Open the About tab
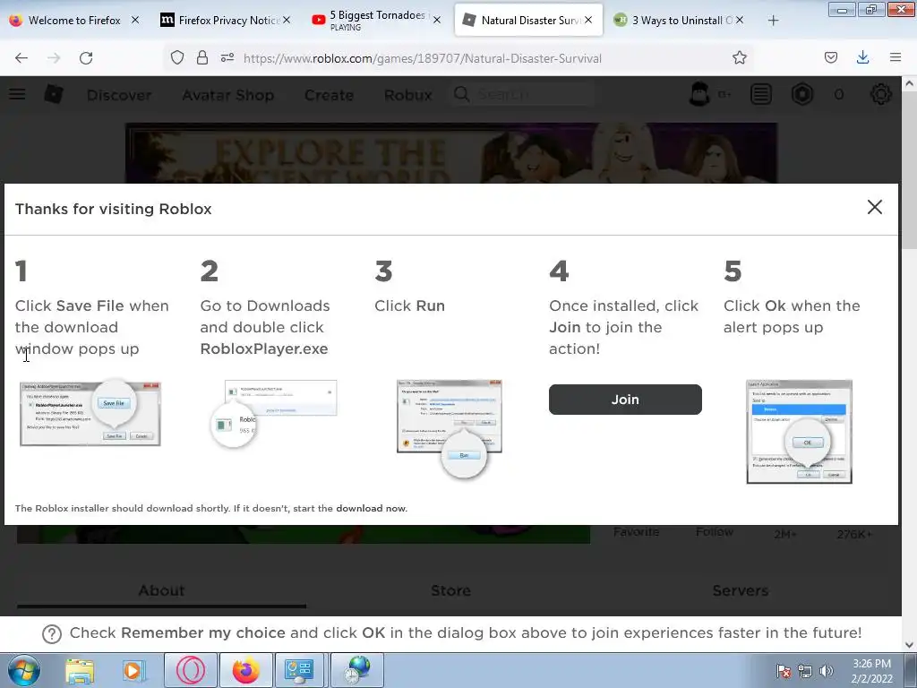 161,591
